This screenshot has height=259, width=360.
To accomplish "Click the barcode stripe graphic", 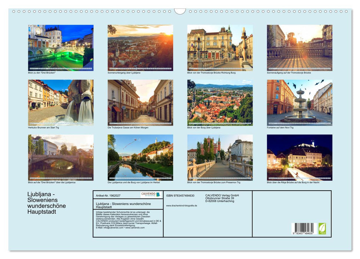I will tap(303, 228).
